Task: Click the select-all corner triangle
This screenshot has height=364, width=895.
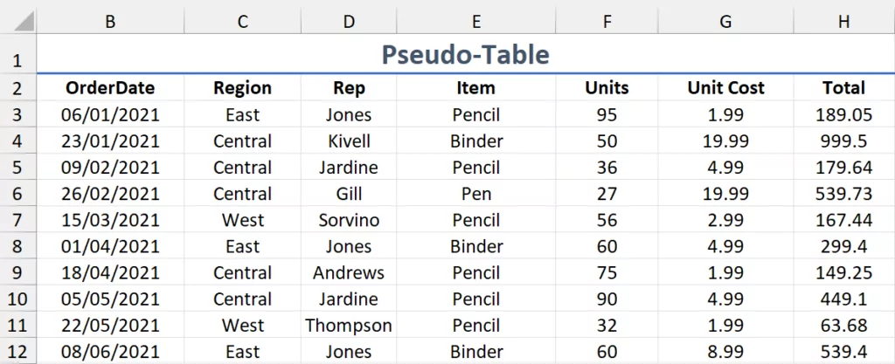Action: pyautogui.click(x=18, y=22)
